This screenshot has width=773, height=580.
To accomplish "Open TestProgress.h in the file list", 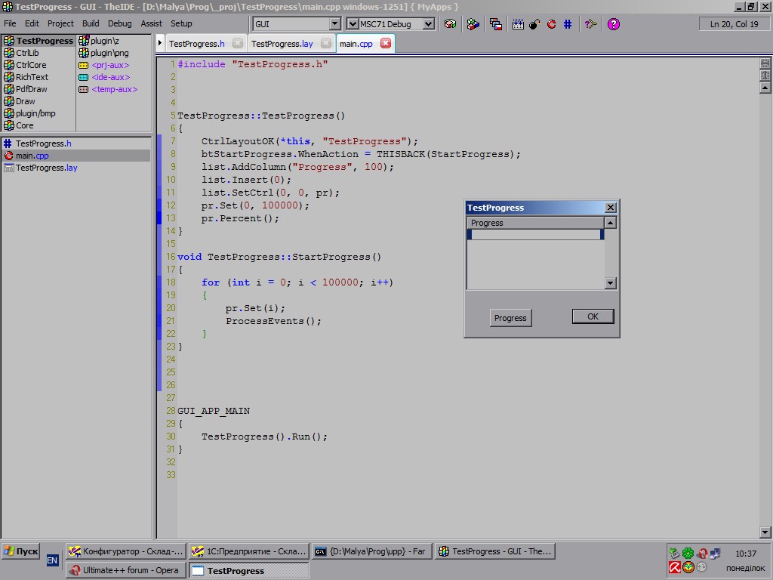I will [x=43, y=143].
